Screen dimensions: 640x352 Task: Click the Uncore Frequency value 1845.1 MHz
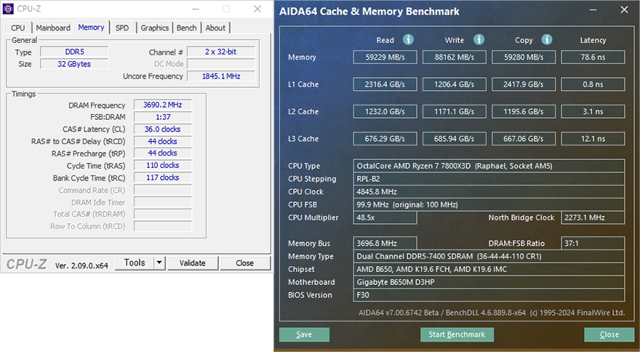[221, 76]
